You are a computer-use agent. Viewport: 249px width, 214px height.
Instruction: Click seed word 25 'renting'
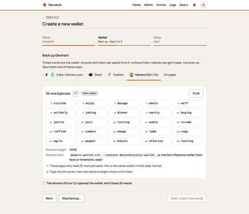(188, 141)
